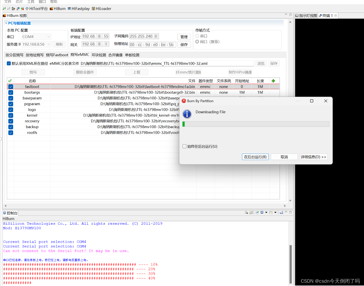The height and width of the screenshot is (286, 364).
Task: Open the HiTool平台 home icon
Action: coord(27,9)
